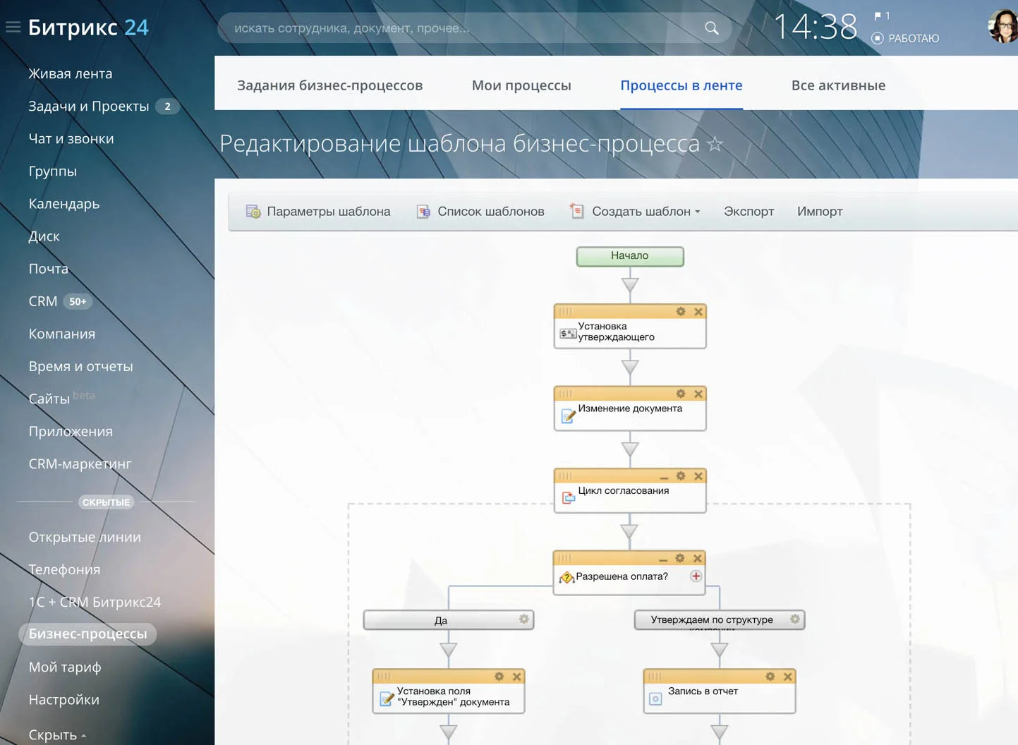Collapse the Цикл согласования block
This screenshot has height=745, width=1018.
coord(664,477)
